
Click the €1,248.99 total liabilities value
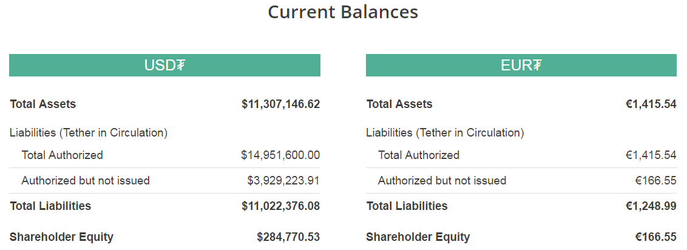point(651,206)
